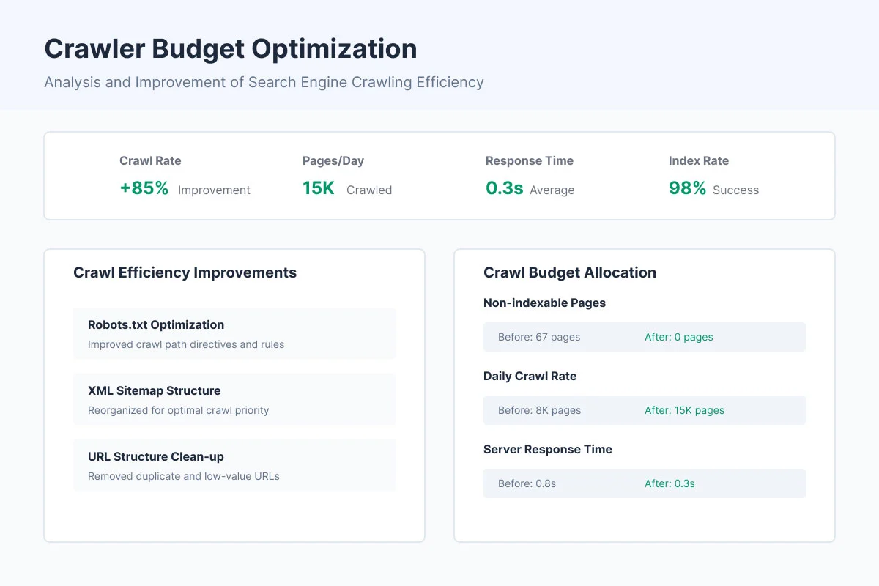
Task: Click the page subtitle about crawling efficiency
Action: pyautogui.click(x=264, y=82)
